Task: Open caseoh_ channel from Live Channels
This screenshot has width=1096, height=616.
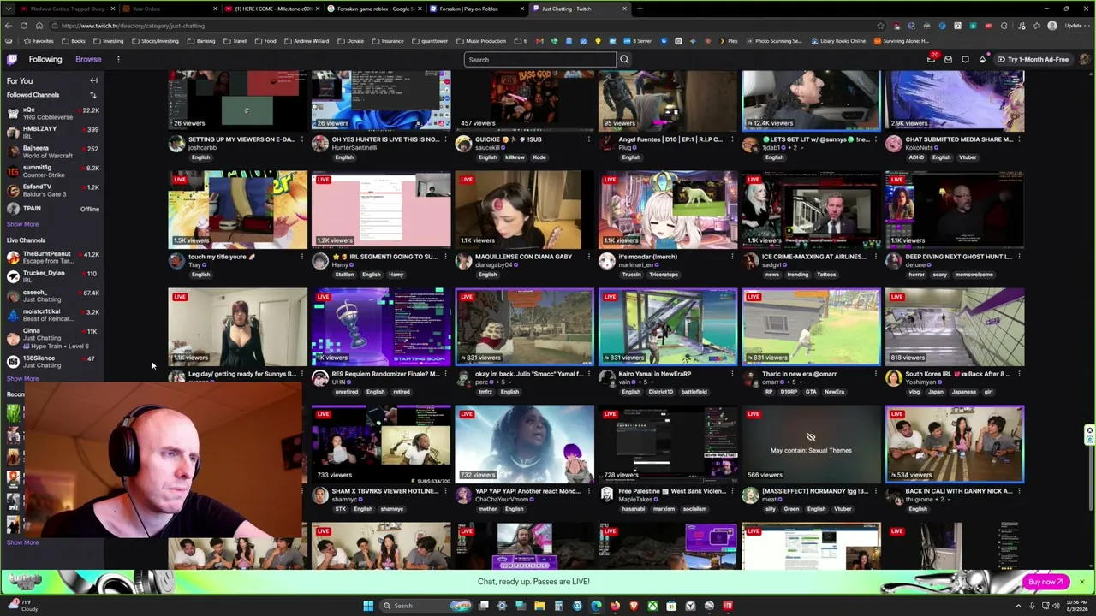Action: click(x=53, y=295)
